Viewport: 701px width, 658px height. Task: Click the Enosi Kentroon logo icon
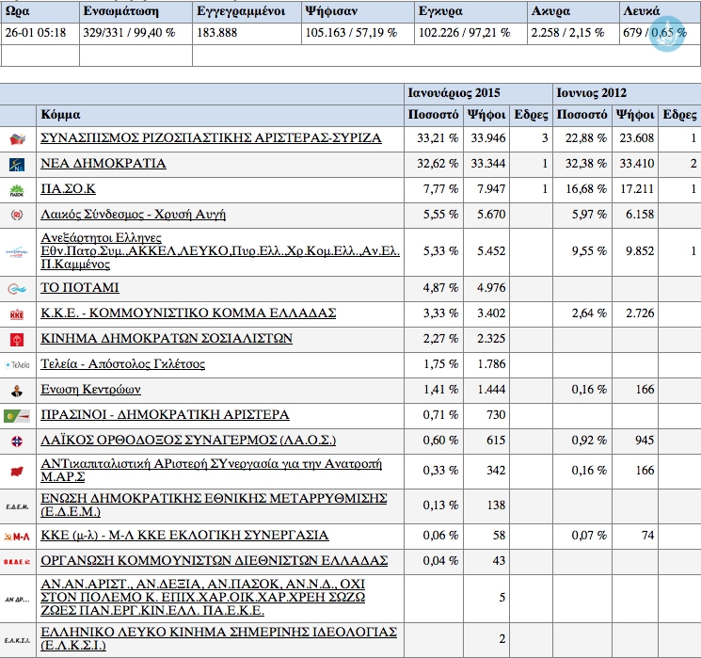[x=17, y=391]
